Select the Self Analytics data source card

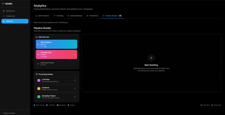click(56, 44)
